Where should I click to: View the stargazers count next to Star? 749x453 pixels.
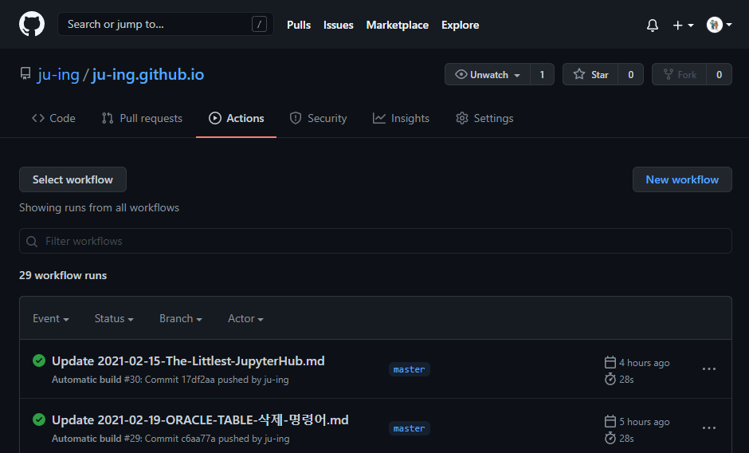(x=630, y=74)
